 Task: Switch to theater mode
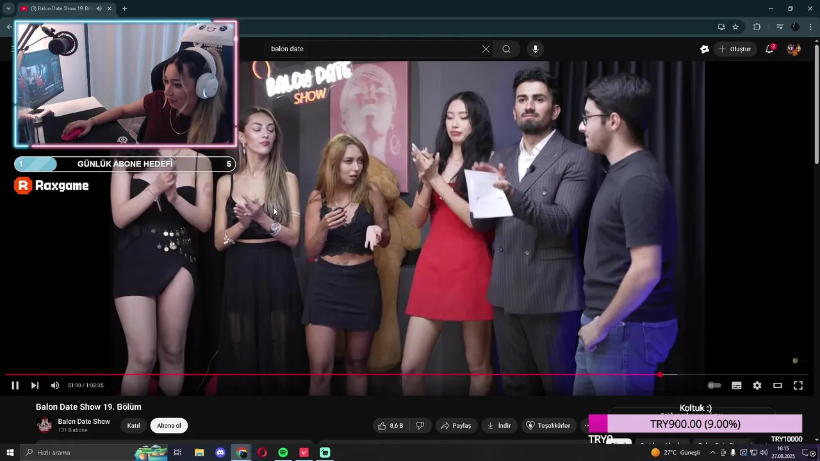(x=778, y=385)
